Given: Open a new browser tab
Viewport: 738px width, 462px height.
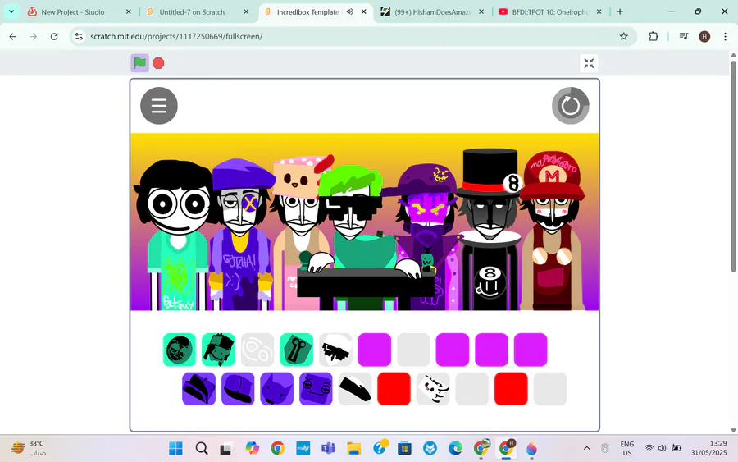Looking at the screenshot, I should pyautogui.click(x=620, y=11).
